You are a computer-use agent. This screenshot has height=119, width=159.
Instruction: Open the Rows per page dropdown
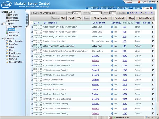(113, 13)
